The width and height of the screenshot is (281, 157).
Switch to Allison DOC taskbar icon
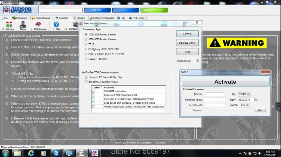click(95, 153)
